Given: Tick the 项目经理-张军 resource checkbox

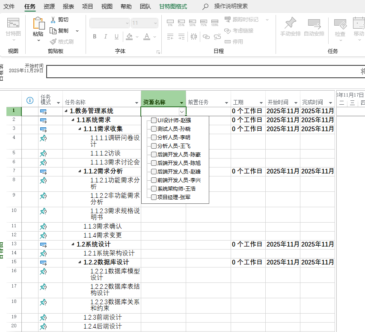Looking at the screenshot, I should [x=154, y=197].
